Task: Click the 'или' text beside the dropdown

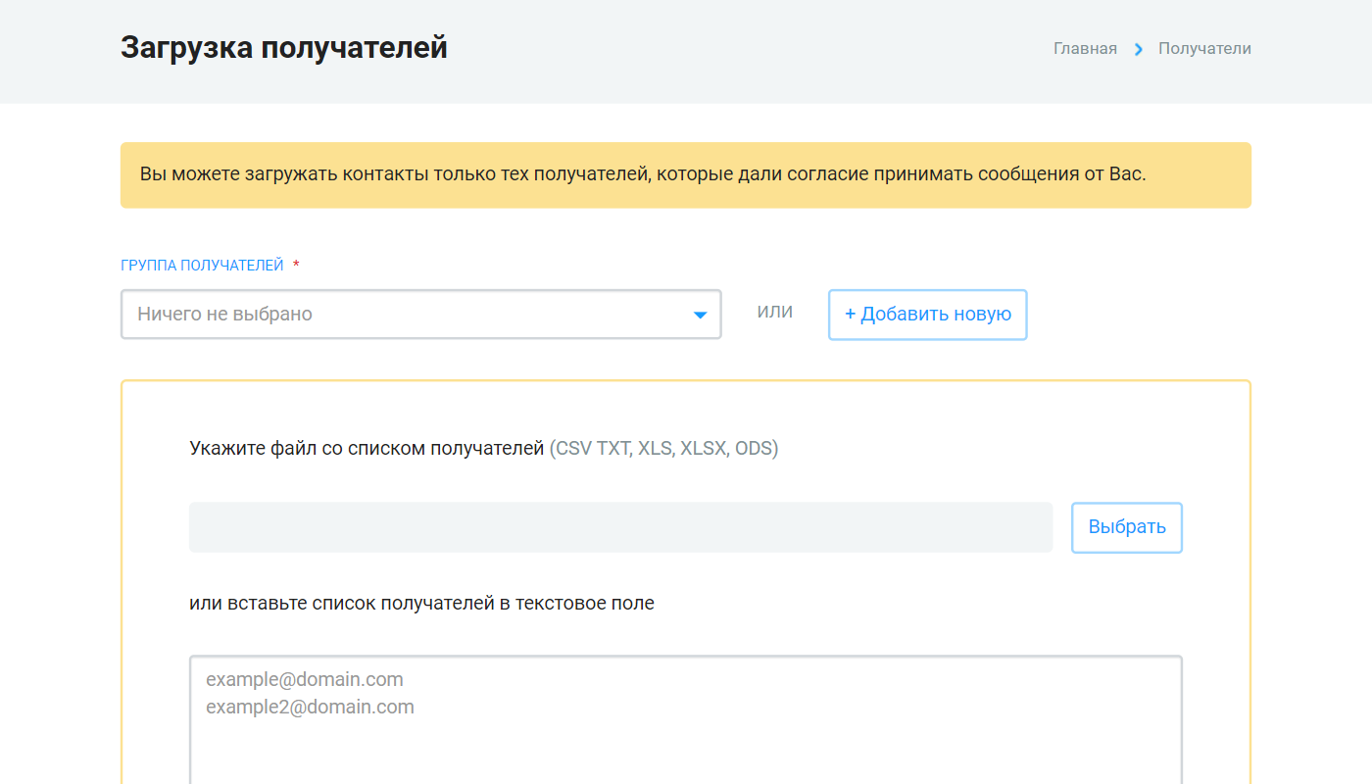Action: click(x=775, y=312)
